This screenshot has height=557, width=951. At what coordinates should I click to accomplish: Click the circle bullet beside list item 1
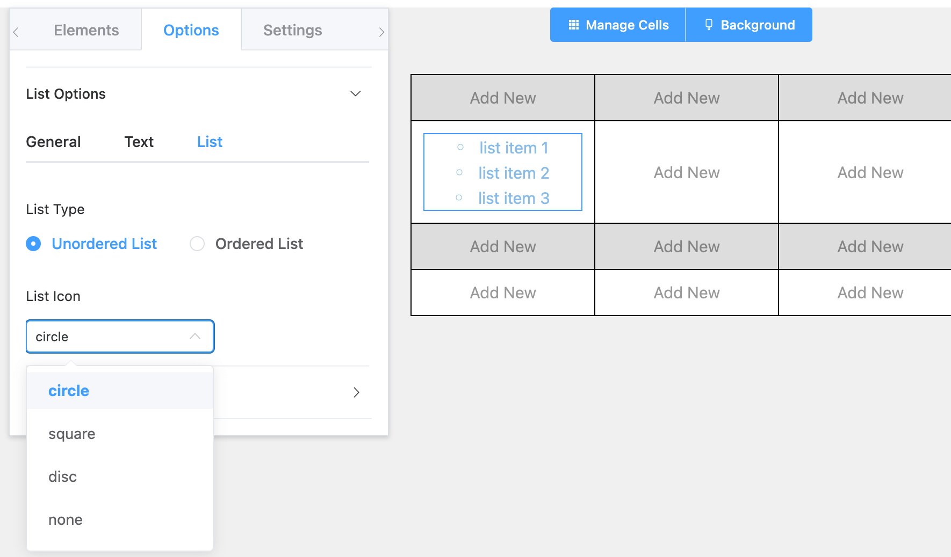click(459, 146)
